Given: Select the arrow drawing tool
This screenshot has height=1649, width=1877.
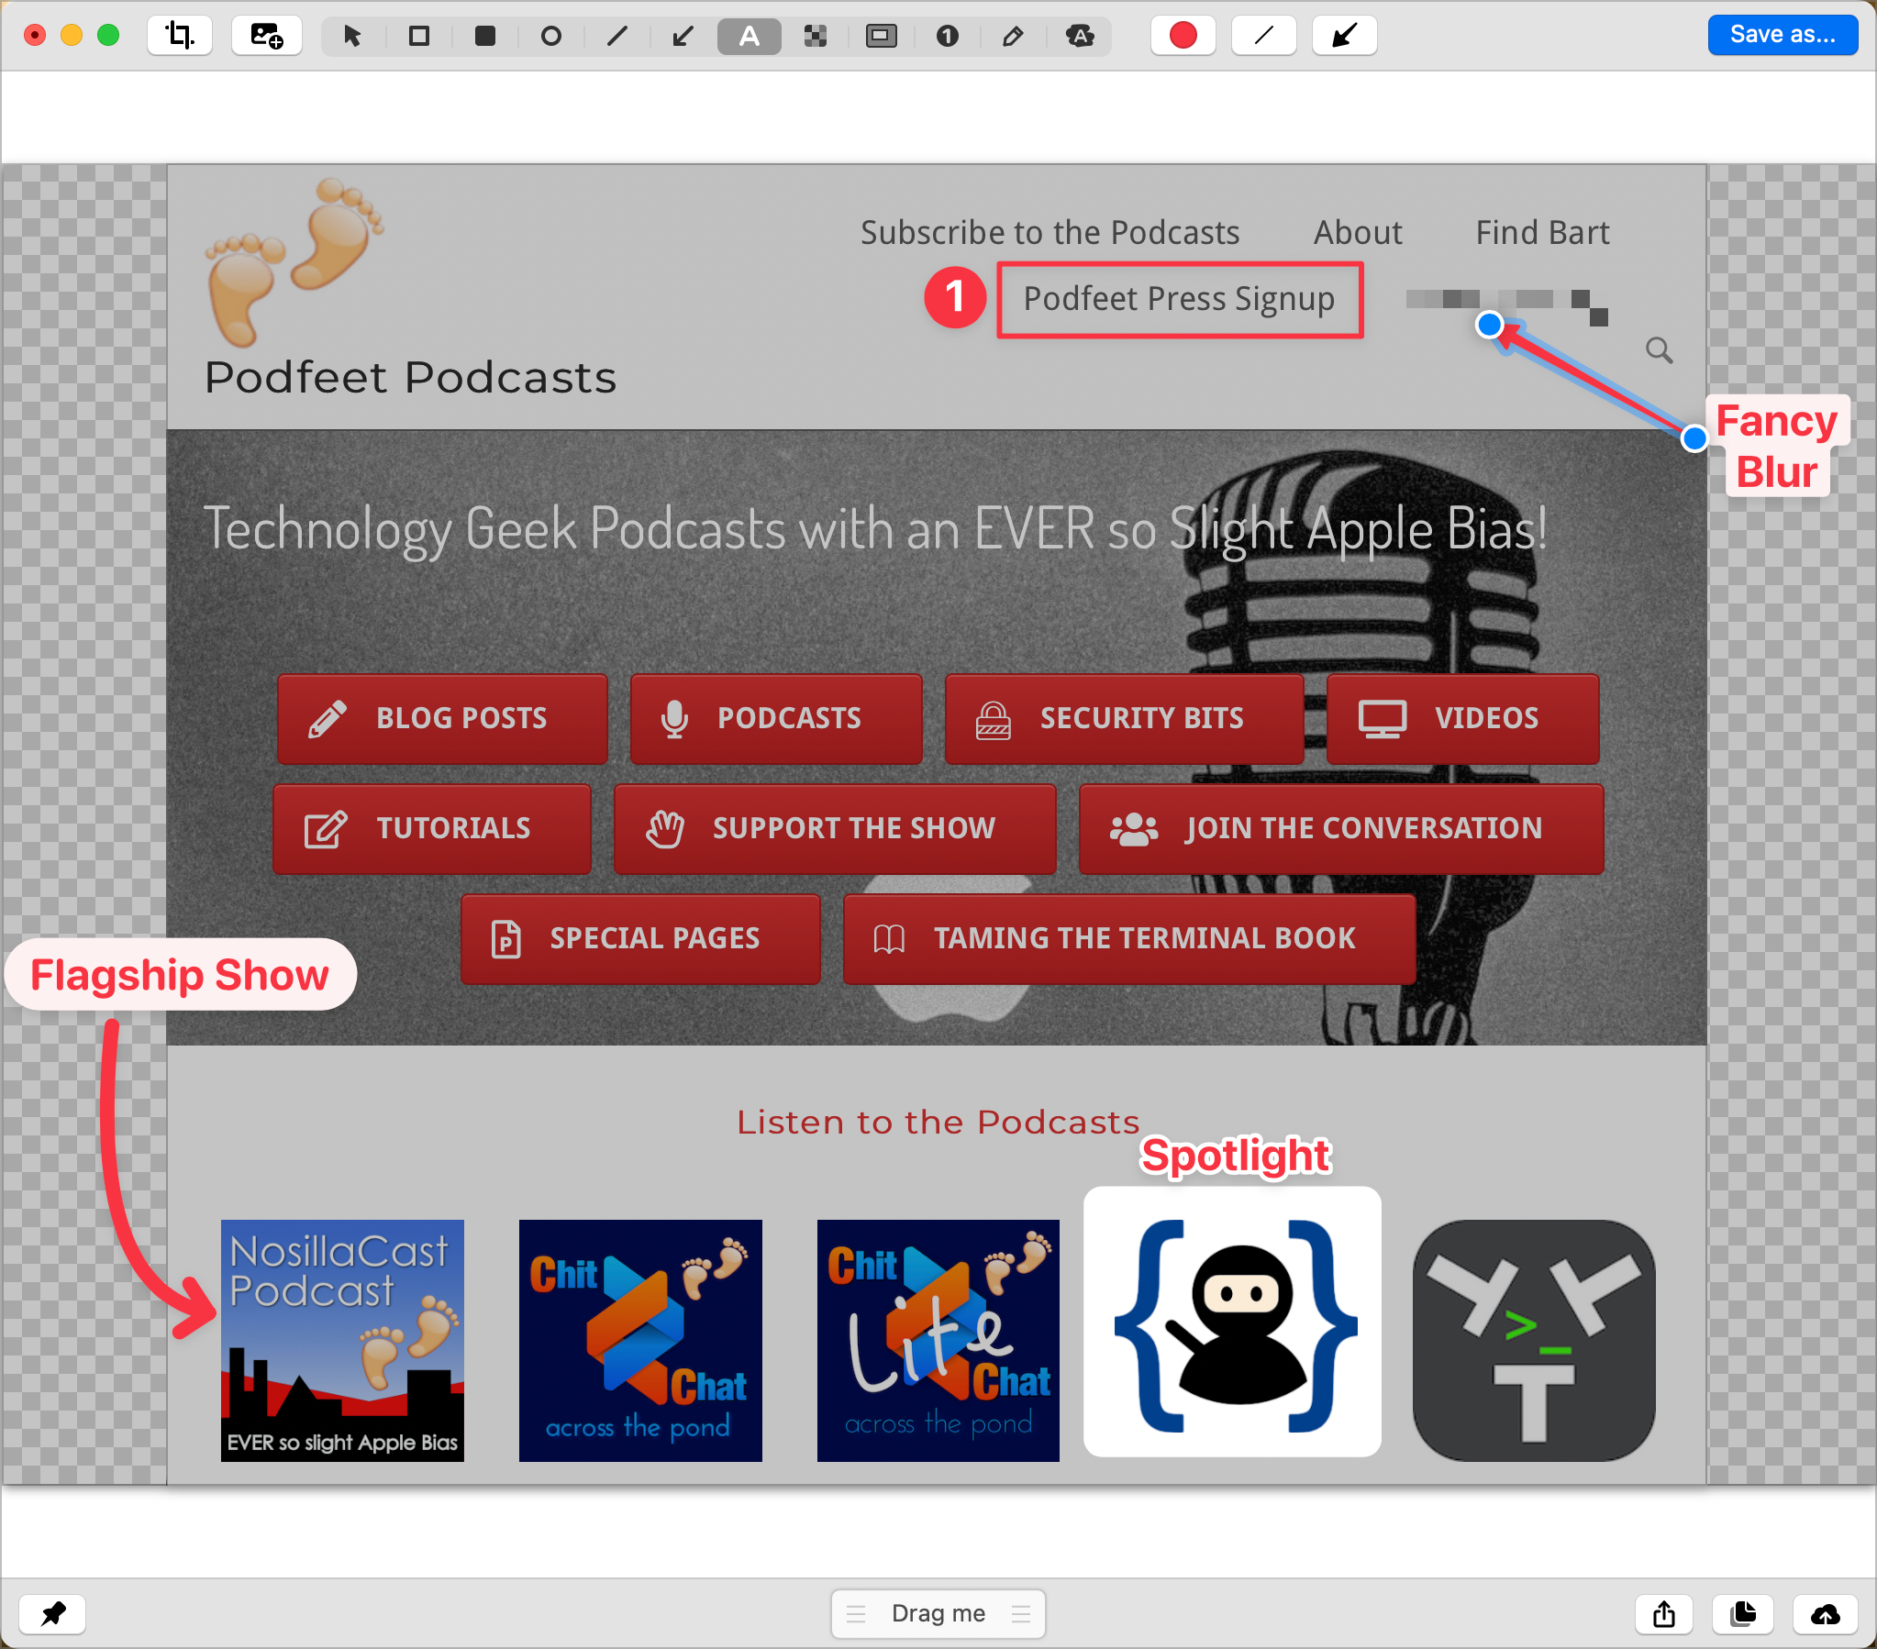Looking at the screenshot, I should tap(683, 36).
